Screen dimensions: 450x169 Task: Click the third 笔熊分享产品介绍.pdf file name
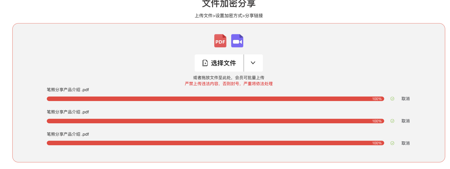[x=68, y=134]
